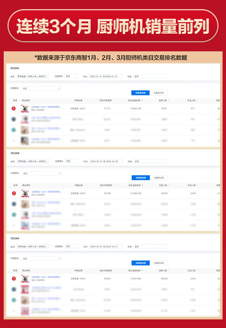This screenshot has width=226, height=328.
Task: Sort February list by 成交件数指数 arrow icon
Action: [x=114, y=185]
